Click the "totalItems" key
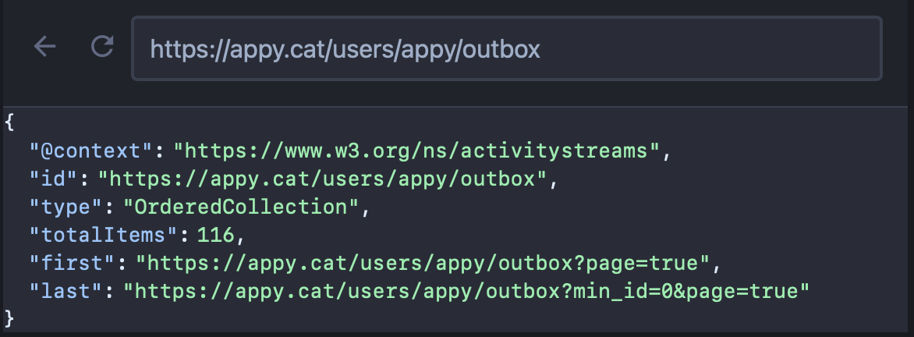The width and height of the screenshot is (914, 337). [x=104, y=235]
